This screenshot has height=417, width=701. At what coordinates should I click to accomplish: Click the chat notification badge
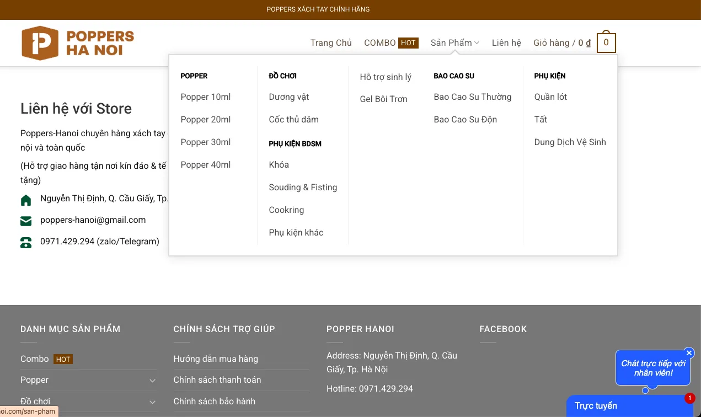[689, 398]
